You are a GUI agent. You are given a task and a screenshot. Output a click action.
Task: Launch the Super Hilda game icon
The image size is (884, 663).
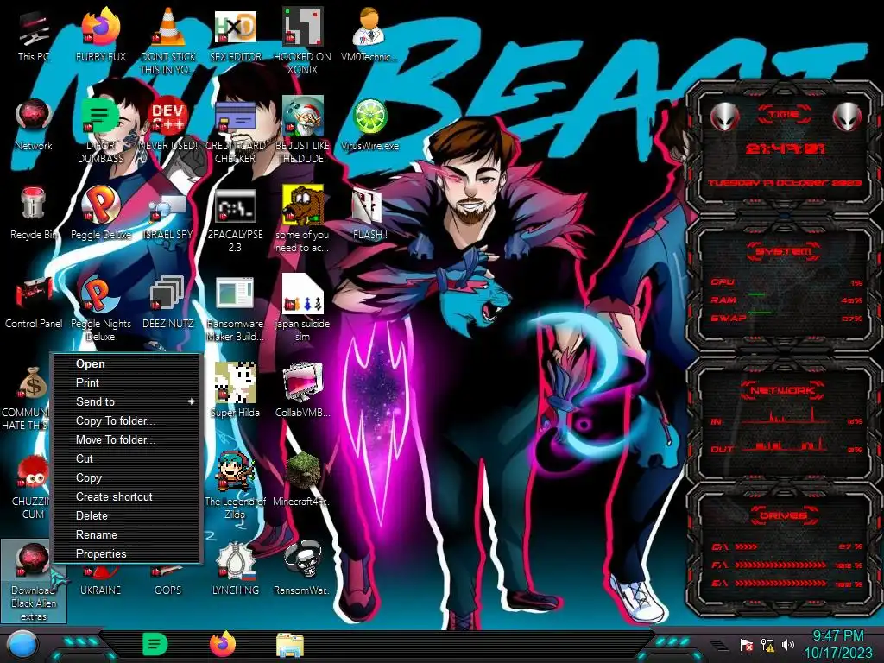coord(235,391)
